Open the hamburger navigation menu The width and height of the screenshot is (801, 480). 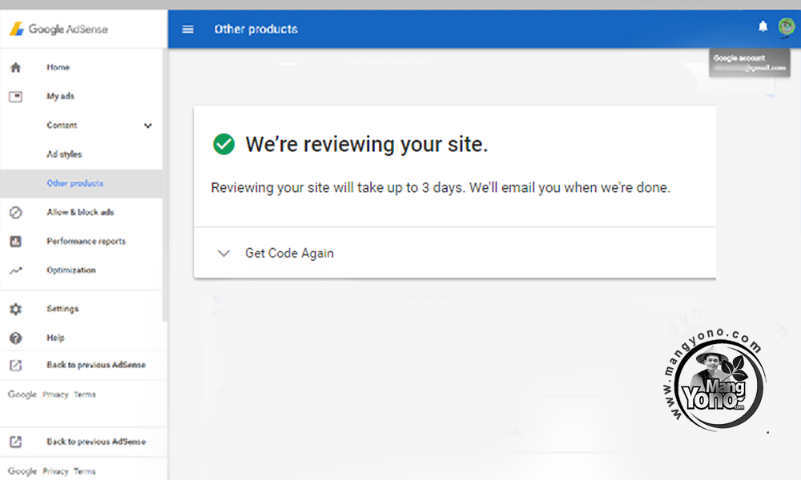(x=188, y=30)
